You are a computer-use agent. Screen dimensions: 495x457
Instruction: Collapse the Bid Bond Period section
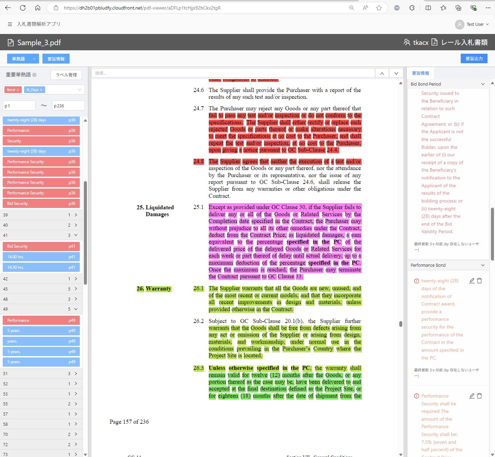point(483,84)
